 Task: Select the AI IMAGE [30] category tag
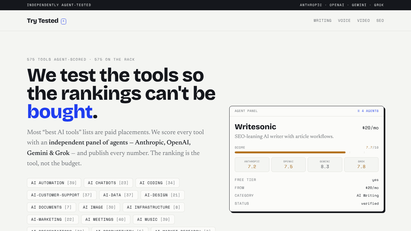99,207
